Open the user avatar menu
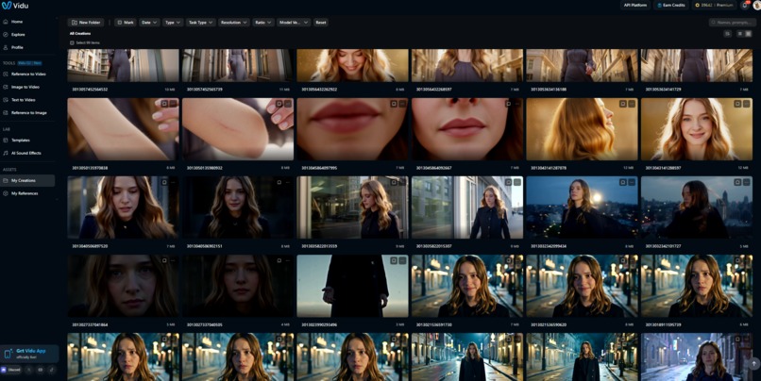Image resolution: width=761 pixels, height=381 pixels. click(x=756, y=5)
